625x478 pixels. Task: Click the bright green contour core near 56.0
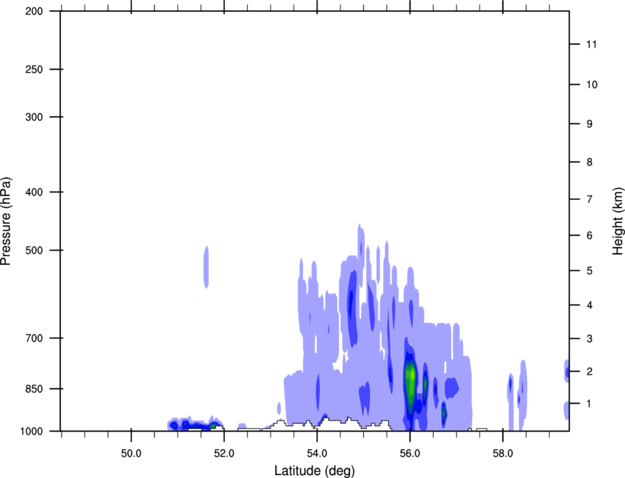[x=411, y=377]
